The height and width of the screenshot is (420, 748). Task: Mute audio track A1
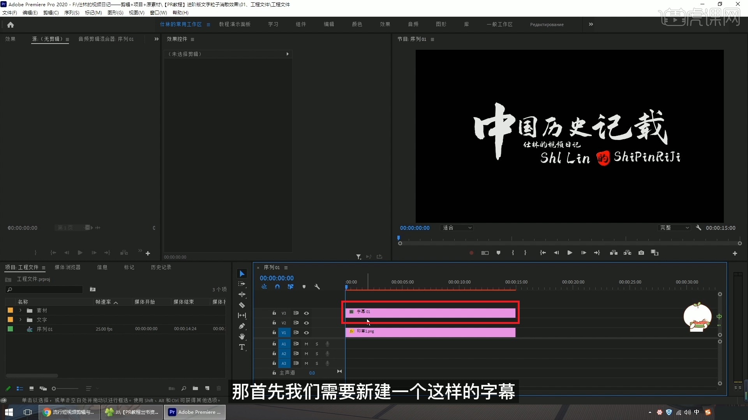pos(306,344)
